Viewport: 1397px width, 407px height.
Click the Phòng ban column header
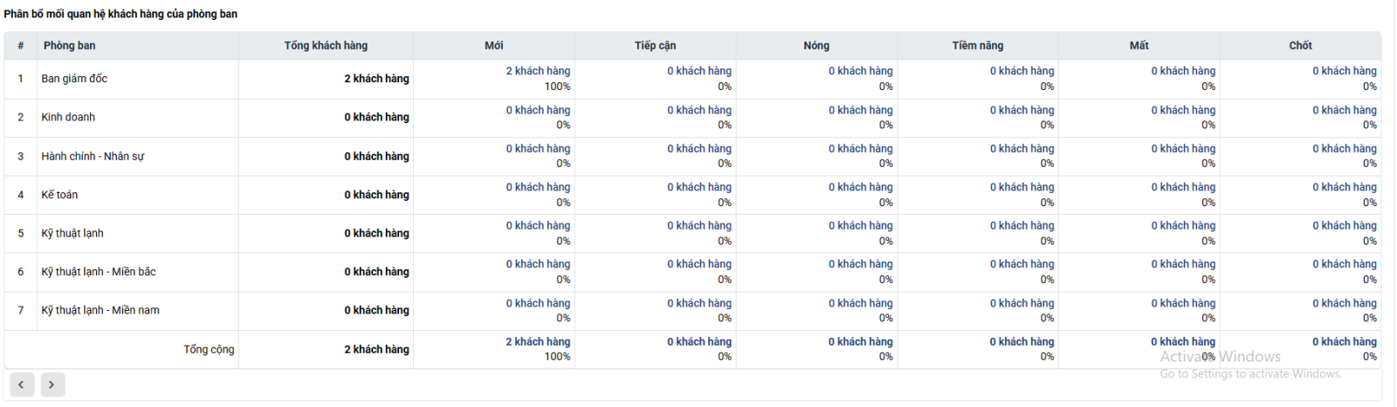point(70,45)
